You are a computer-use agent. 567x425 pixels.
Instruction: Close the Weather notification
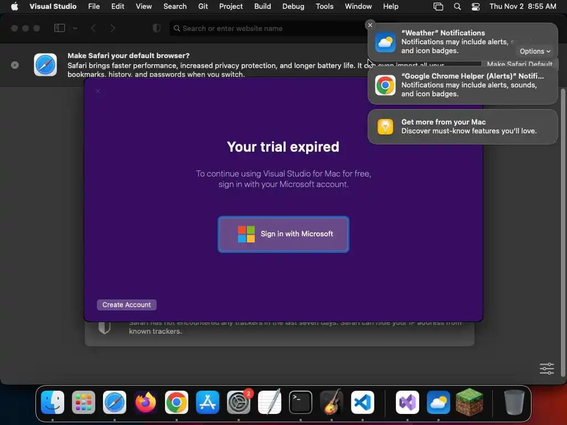(370, 25)
